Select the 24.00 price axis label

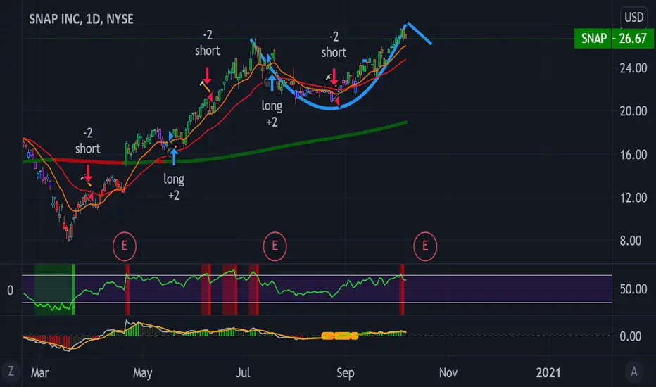click(x=633, y=68)
